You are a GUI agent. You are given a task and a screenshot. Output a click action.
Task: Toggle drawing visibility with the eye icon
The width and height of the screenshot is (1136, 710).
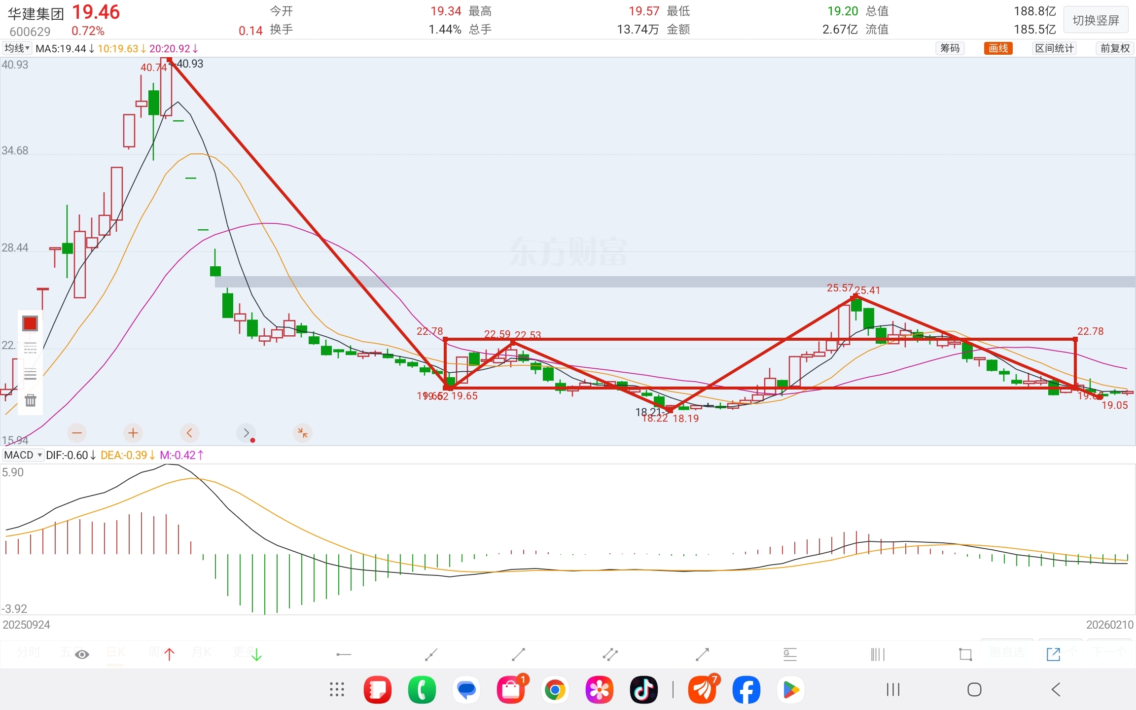coord(82,655)
